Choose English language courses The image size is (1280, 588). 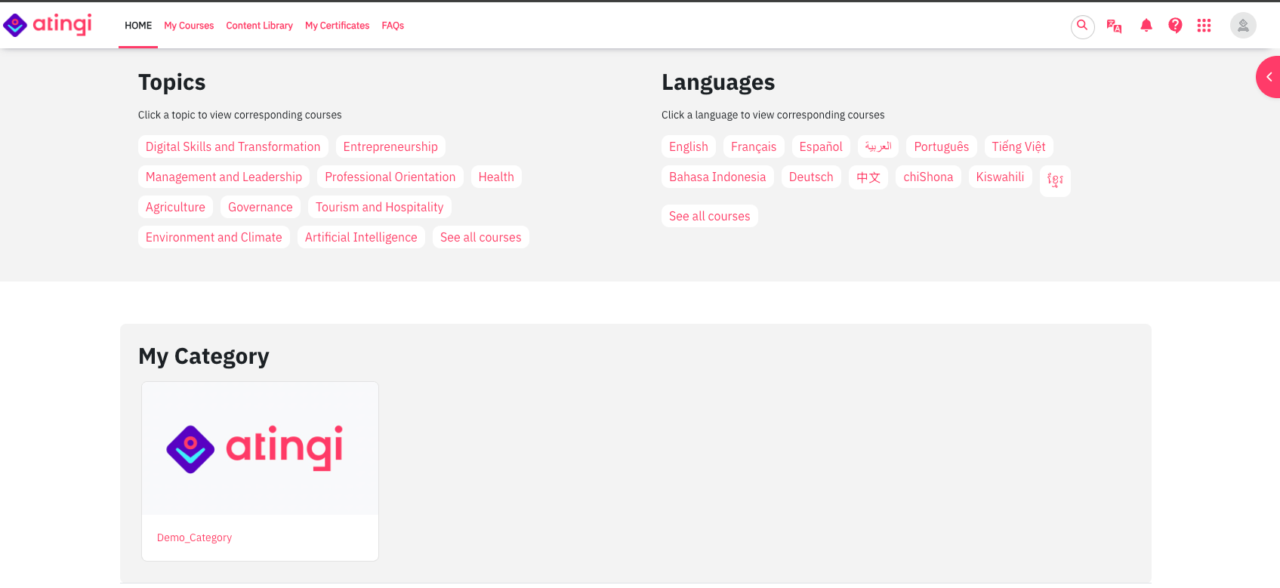(x=689, y=146)
